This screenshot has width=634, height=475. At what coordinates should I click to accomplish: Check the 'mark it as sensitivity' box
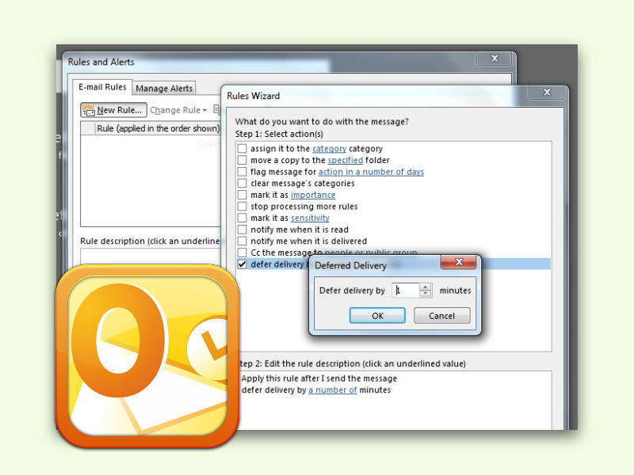(242, 218)
